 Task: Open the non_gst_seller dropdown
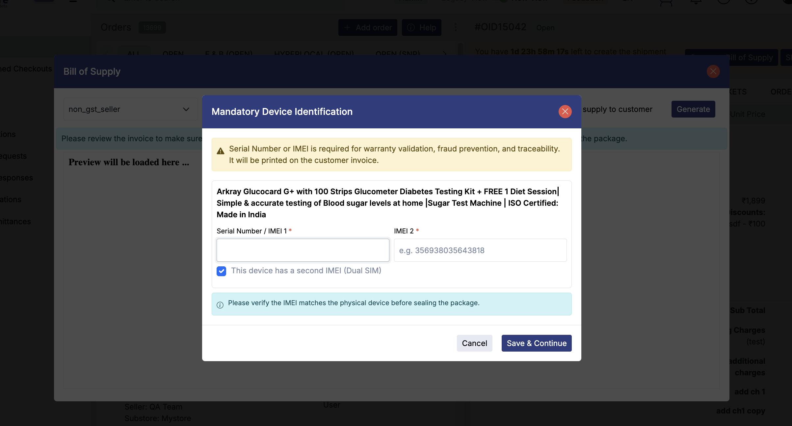click(x=131, y=109)
